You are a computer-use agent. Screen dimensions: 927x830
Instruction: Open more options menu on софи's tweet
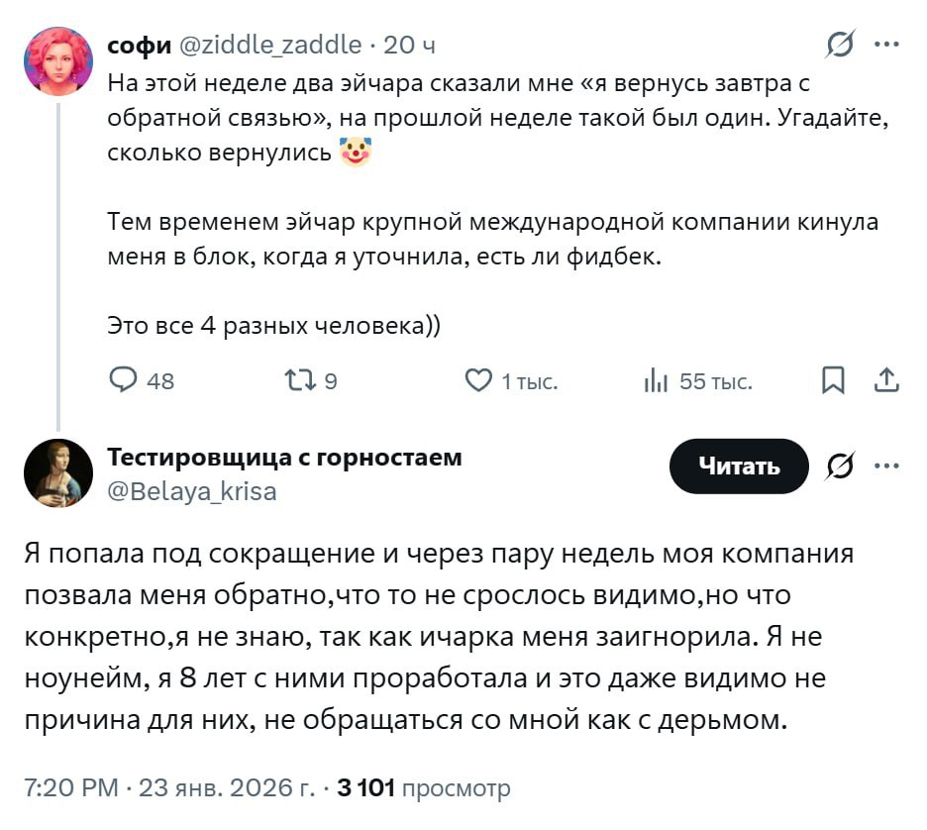886,45
